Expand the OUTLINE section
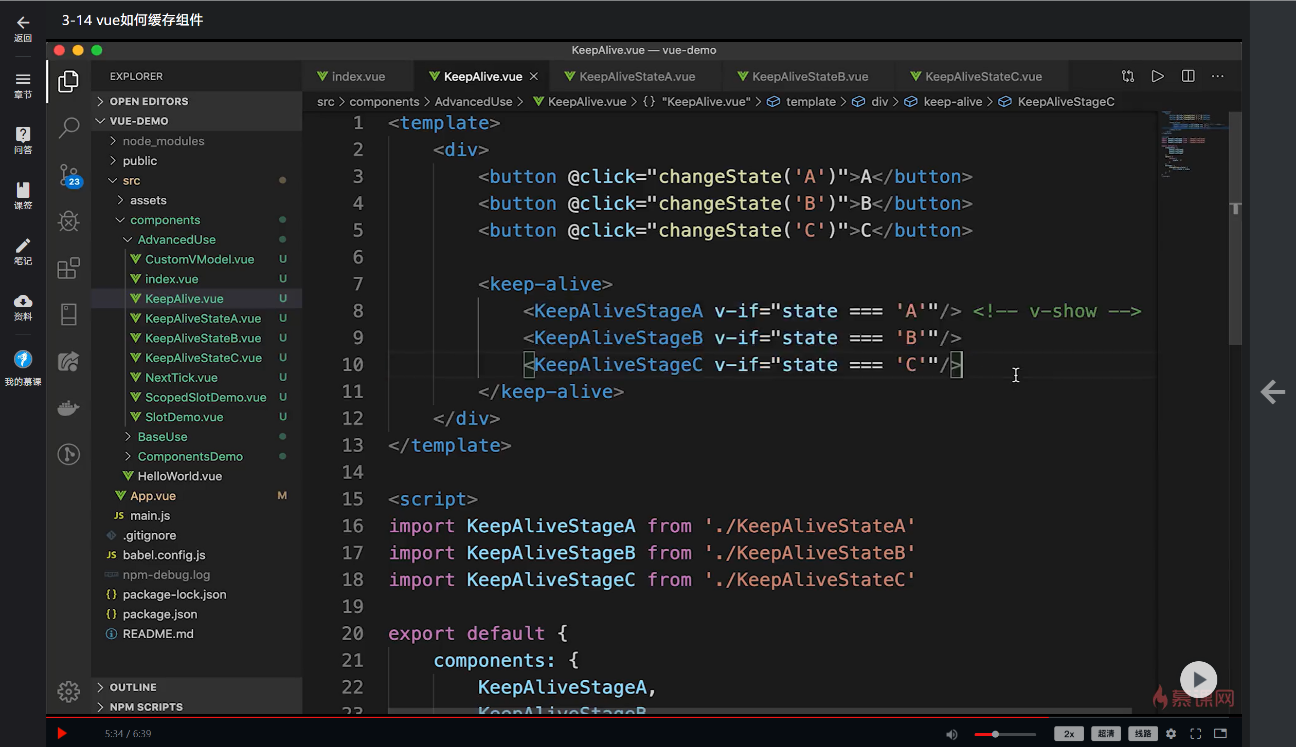1296x747 pixels. 133,687
